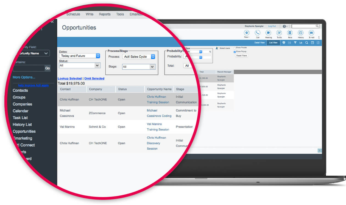Go to page 1 in pager
Image resolution: width=346 pixels, height=205 pixels.
pyautogui.click(x=320, y=151)
